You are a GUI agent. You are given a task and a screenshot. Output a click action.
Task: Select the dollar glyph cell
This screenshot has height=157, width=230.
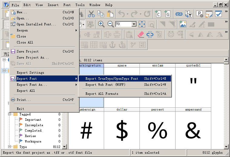tap(122, 128)
